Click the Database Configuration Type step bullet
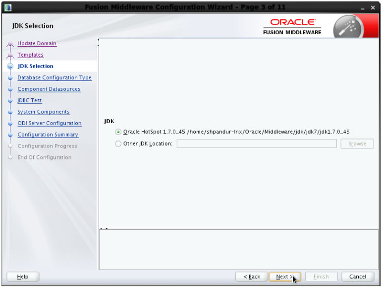This screenshot has height=288, width=383. pos(10,78)
